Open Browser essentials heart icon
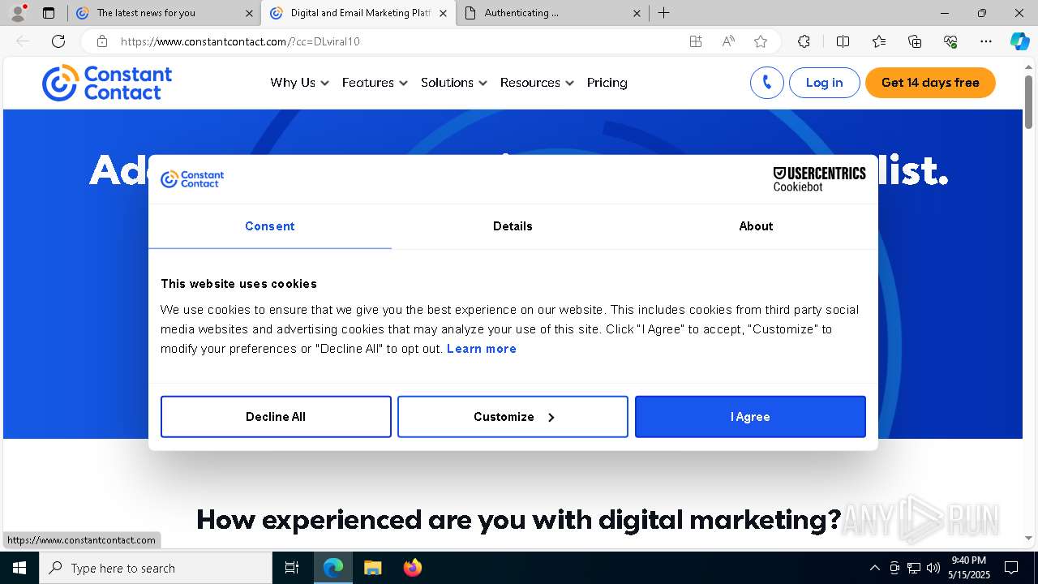The height and width of the screenshot is (584, 1038). pyautogui.click(x=950, y=41)
